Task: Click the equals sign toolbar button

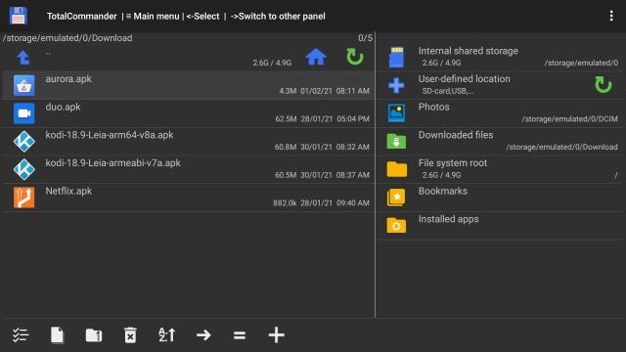Action: tap(240, 334)
